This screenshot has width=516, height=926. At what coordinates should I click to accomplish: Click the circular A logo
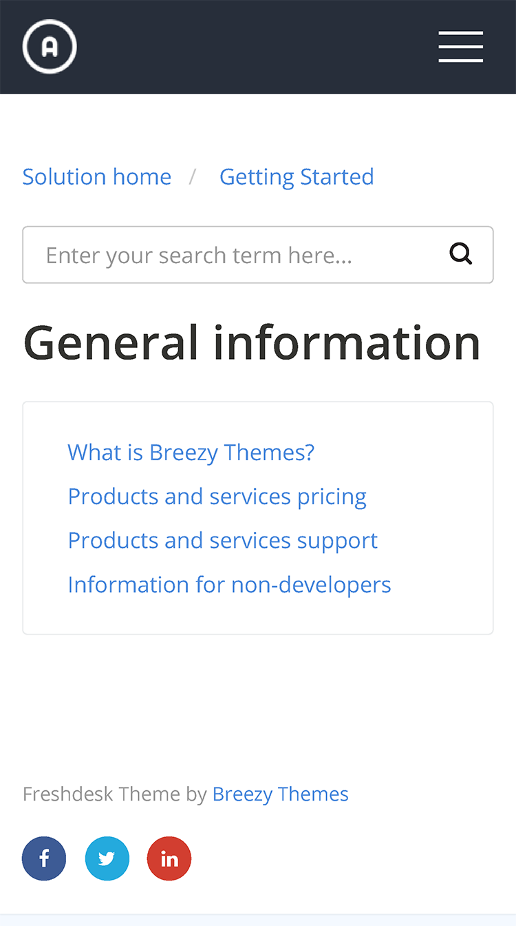tap(50, 47)
